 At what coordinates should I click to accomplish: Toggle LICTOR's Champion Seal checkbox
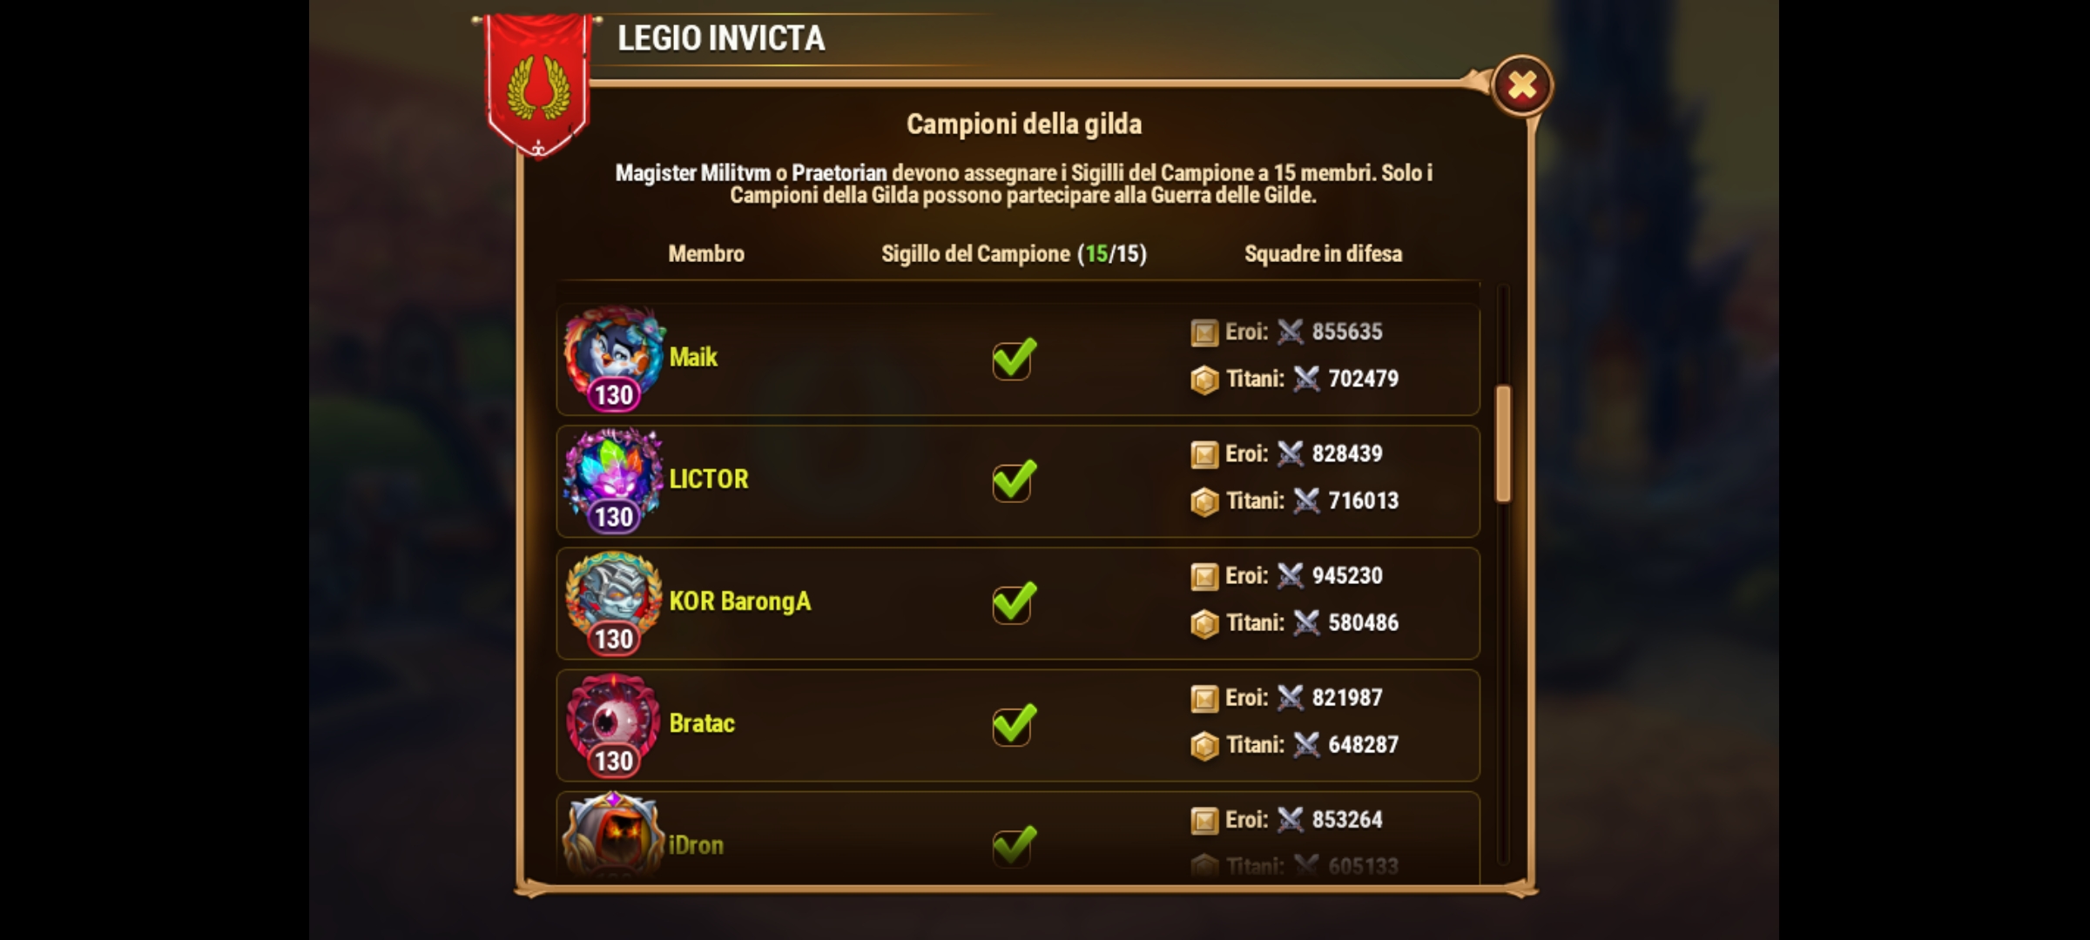pyautogui.click(x=1013, y=480)
